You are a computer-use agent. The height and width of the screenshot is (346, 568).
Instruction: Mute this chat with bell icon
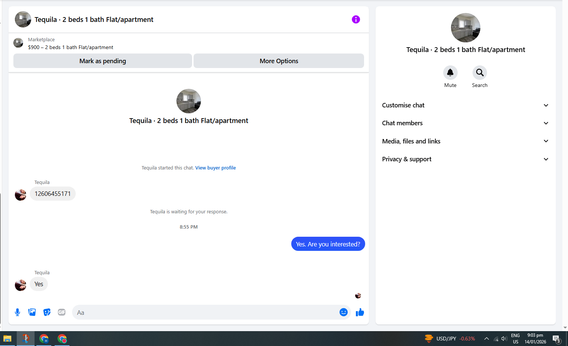coord(450,72)
